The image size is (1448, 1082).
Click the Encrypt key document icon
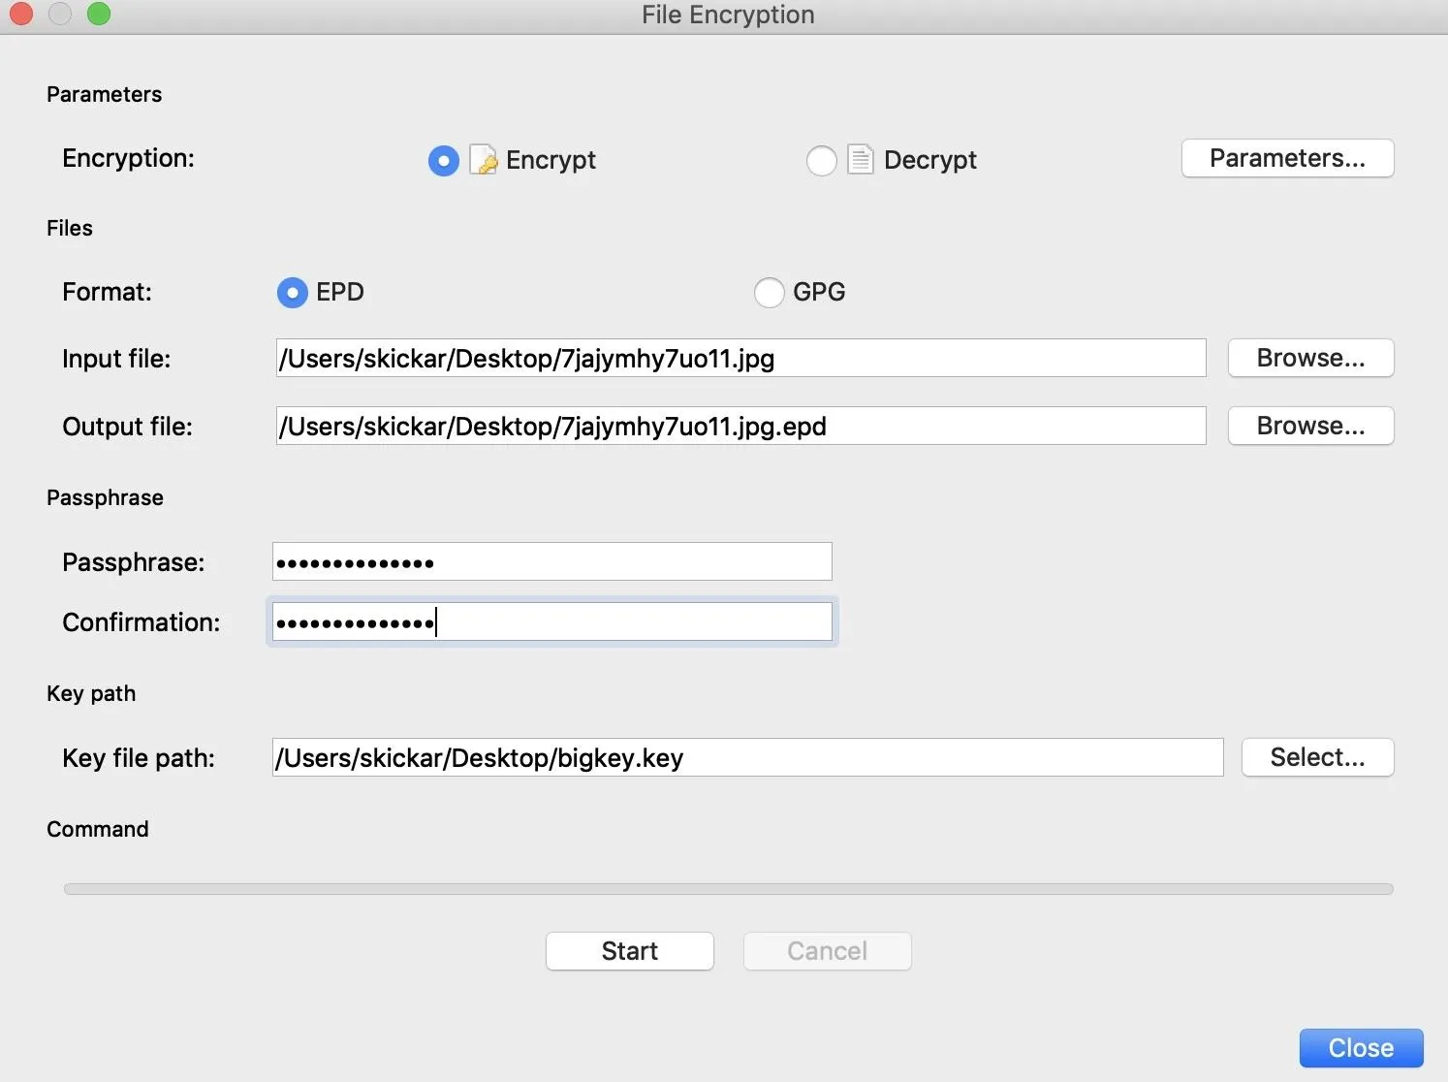coord(484,159)
